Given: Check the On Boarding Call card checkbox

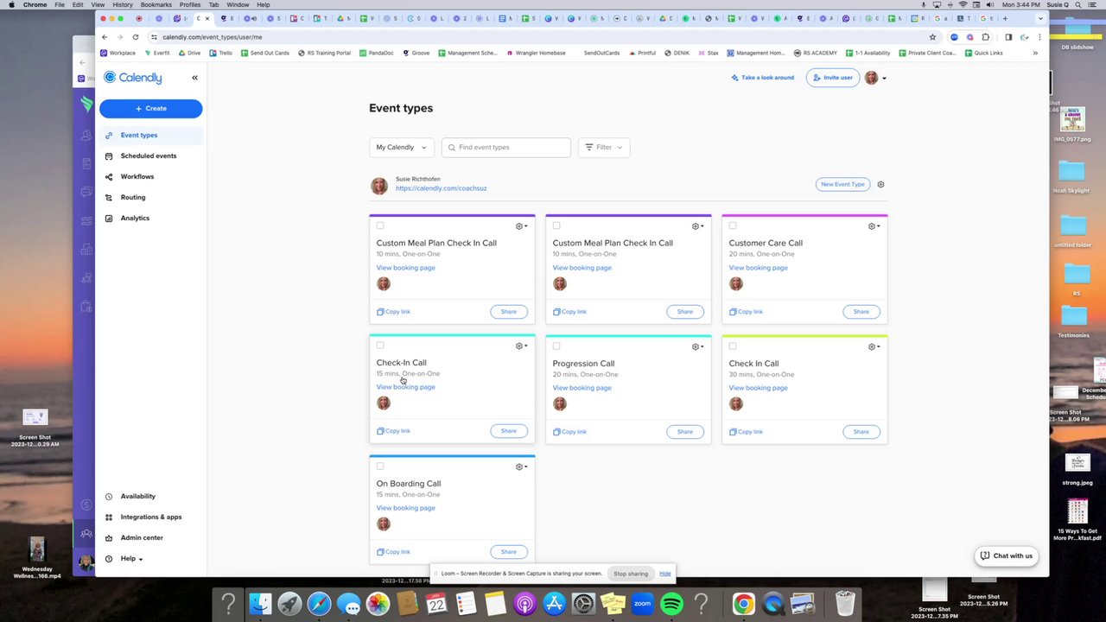Looking at the screenshot, I should click(380, 466).
